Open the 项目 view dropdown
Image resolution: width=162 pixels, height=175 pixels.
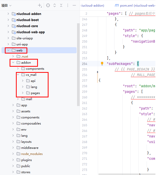point(7,5)
